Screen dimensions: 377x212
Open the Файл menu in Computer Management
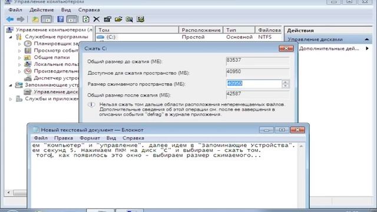pyautogui.click(x=15, y=10)
